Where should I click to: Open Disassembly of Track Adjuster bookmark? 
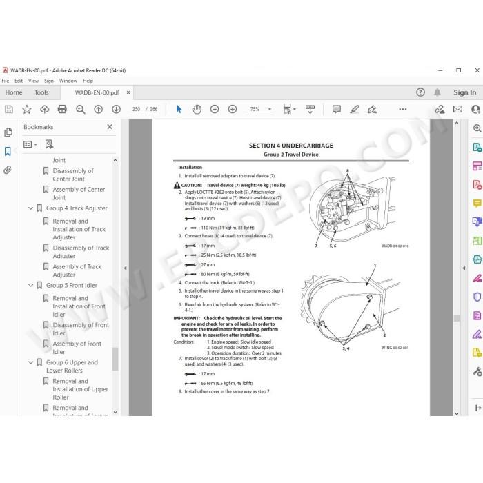point(81,252)
